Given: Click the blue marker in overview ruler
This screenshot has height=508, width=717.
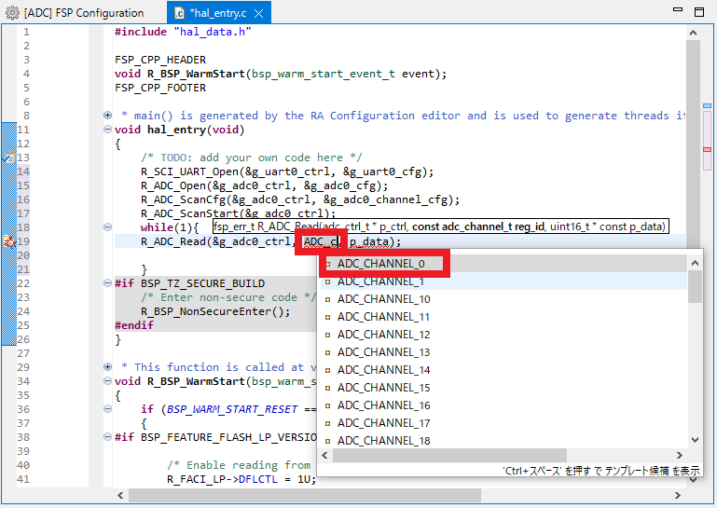Looking at the screenshot, I should tap(707, 106).
